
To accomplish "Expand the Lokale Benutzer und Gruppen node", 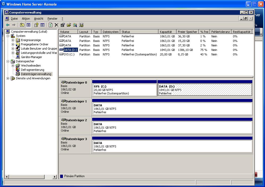I will pos(13,49).
